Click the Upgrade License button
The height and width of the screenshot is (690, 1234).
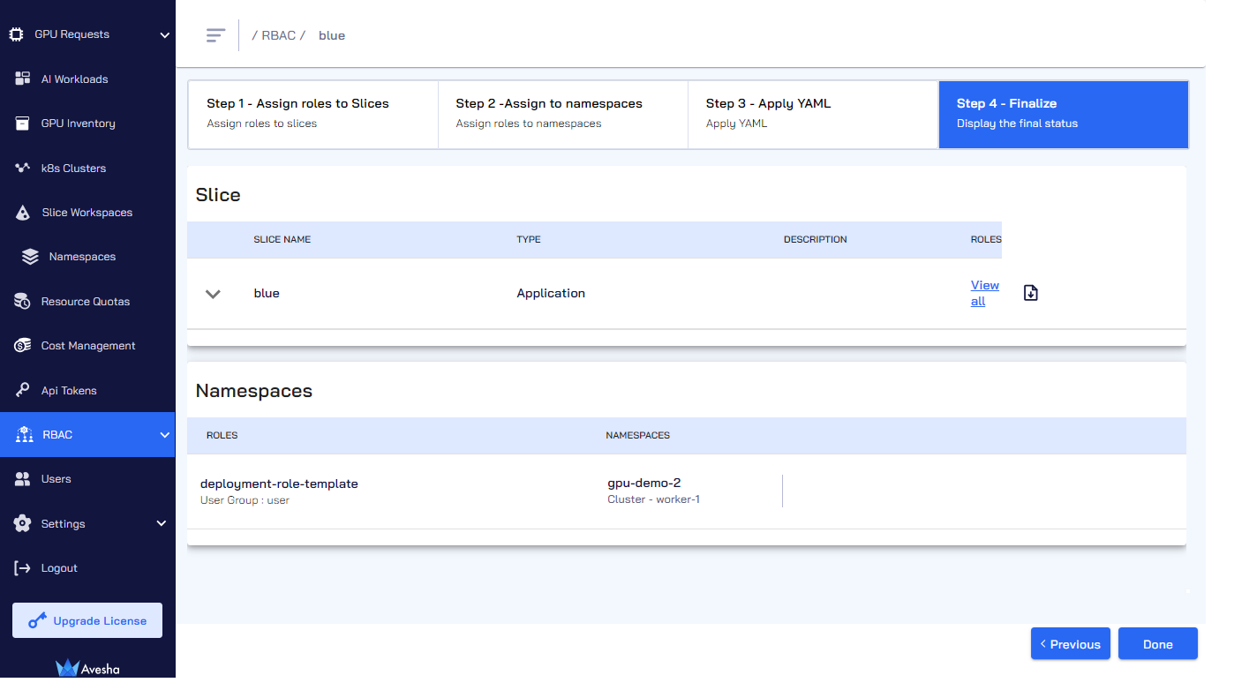[x=87, y=621]
